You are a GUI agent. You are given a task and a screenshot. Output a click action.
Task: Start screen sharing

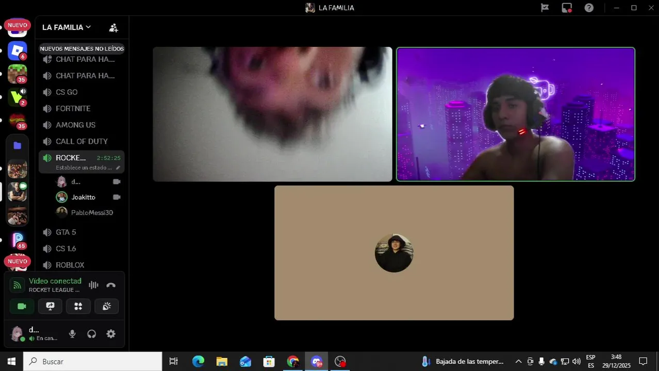[50, 306]
